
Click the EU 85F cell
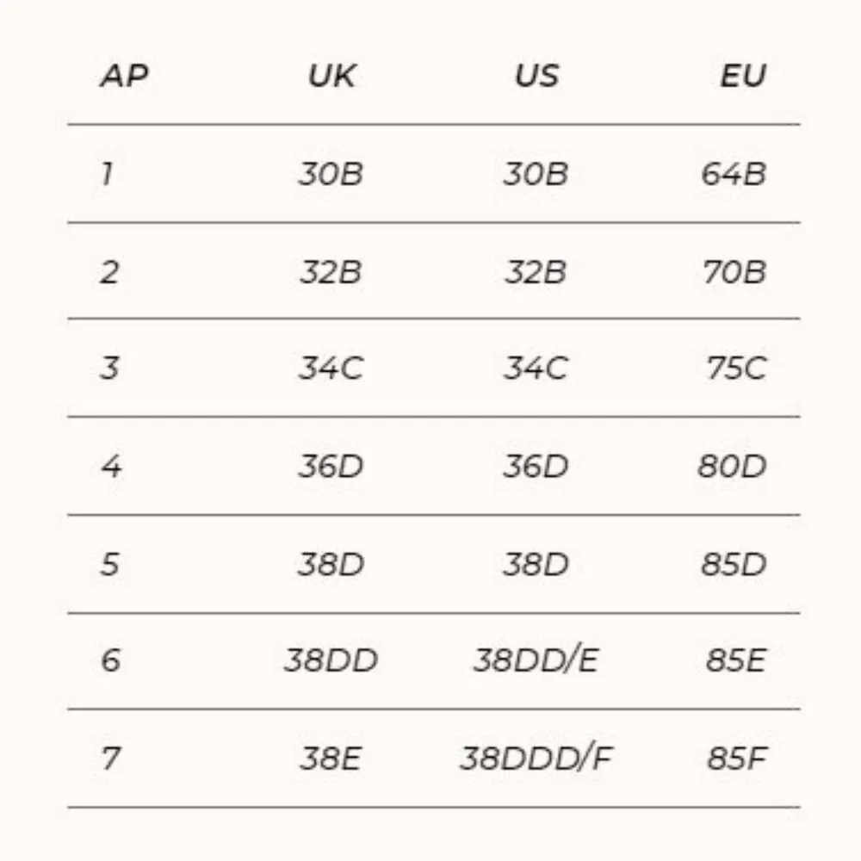pos(736,759)
